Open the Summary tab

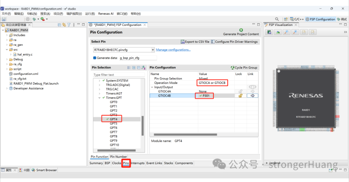click(96, 163)
